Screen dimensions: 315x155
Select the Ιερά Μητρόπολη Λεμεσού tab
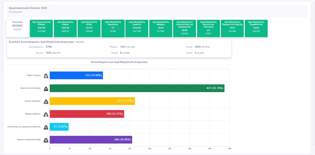point(137,28)
